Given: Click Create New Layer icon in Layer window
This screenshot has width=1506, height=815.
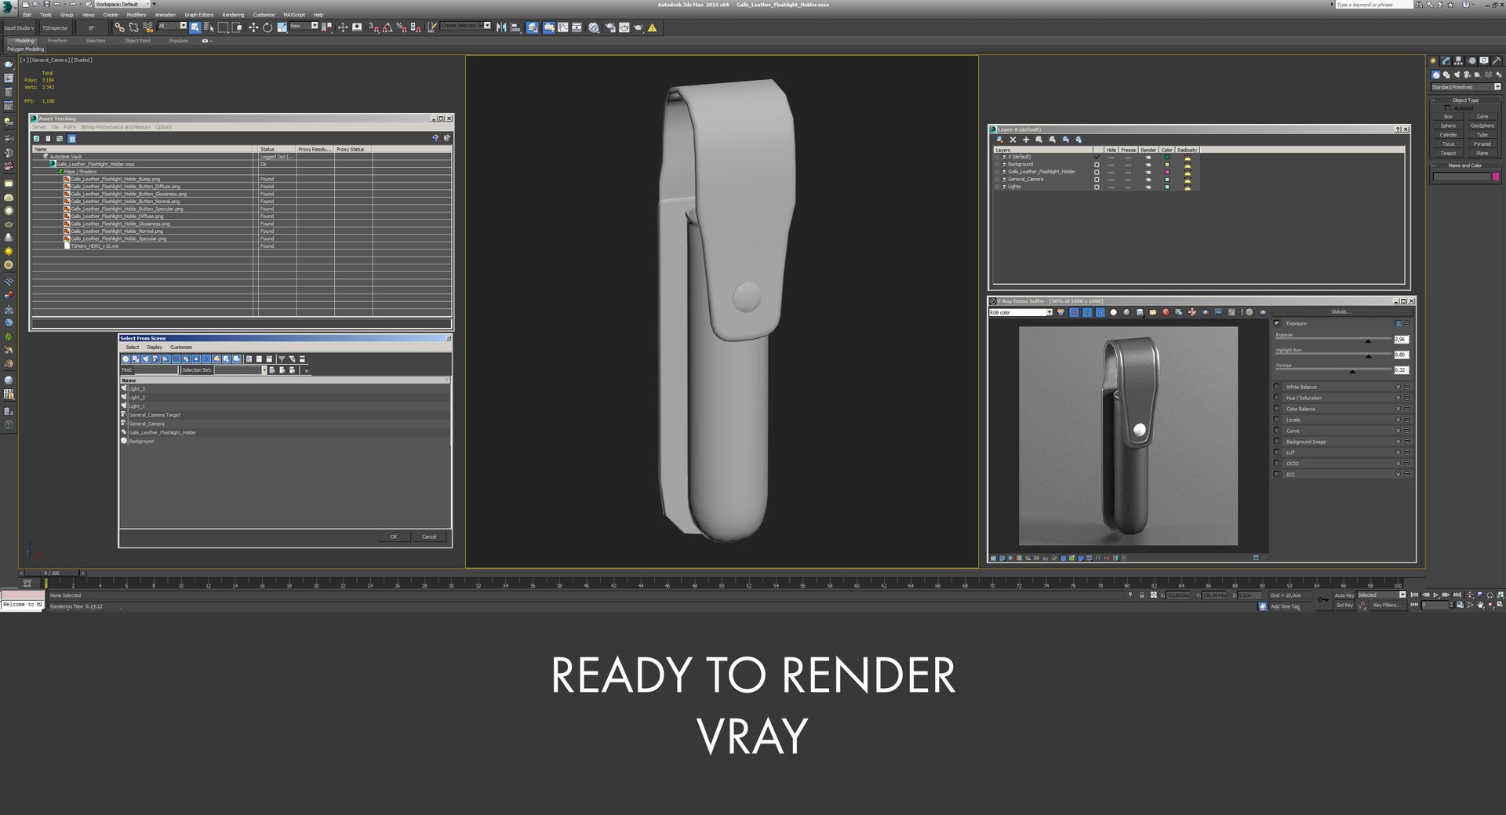Looking at the screenshot, I should [x=1000, y=140].
